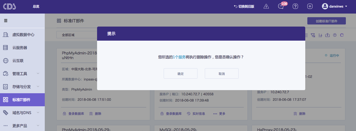Switch language using the 中 icon

pyautogui.click(x=310, y=7)
